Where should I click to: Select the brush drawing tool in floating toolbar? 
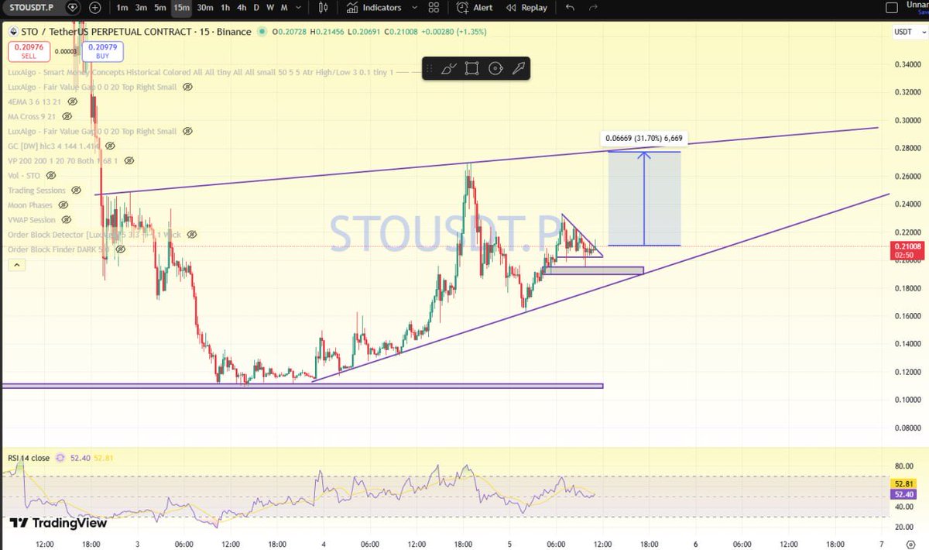pos(448,68)
